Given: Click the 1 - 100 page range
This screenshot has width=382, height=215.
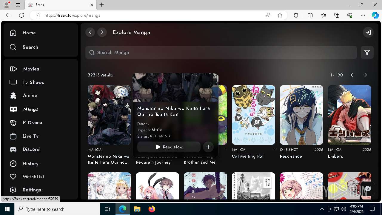Looking at the screenshot, I should point(336,75).
